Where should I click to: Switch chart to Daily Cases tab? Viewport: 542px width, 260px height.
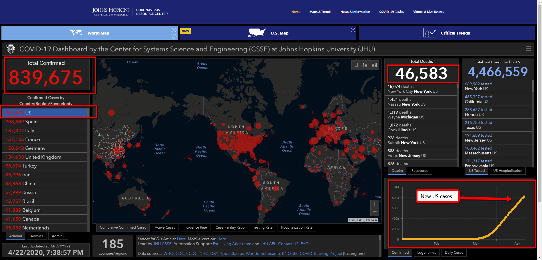click(454, 253)
